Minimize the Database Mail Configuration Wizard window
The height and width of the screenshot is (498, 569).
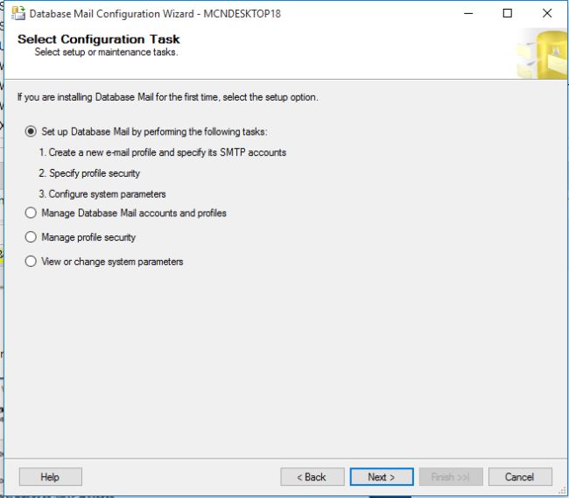pos(467,13)
